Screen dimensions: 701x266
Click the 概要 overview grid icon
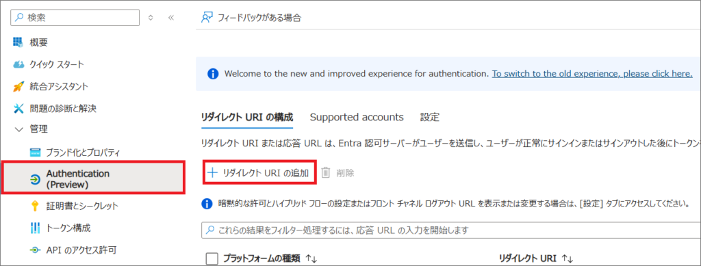pyautogui.click(x=18, y=42)
